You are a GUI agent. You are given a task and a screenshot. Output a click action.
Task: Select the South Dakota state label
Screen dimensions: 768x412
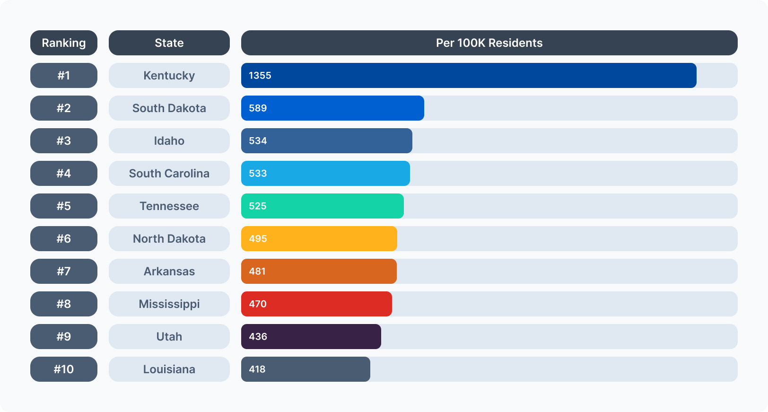click(169, 108)
